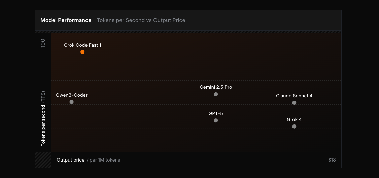Click the "GPT-5" text label

[216, 113]
